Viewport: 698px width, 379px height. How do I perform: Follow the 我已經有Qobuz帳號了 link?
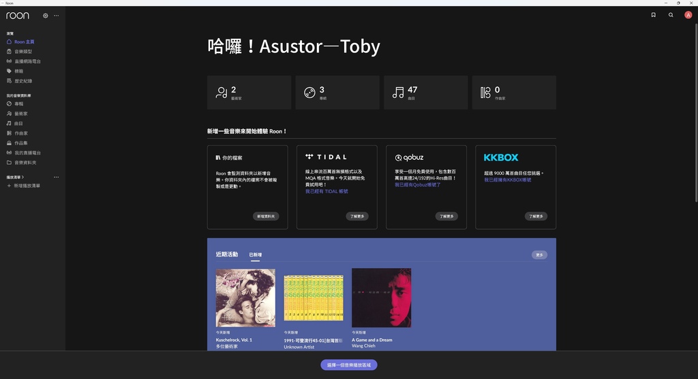pos(418,185)
